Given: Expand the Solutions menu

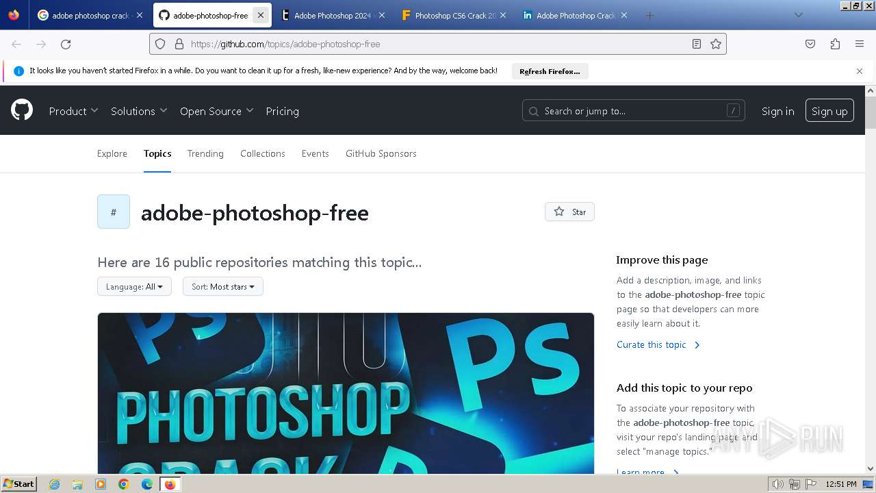Looking at the screenshot, I should click(139, 111).
